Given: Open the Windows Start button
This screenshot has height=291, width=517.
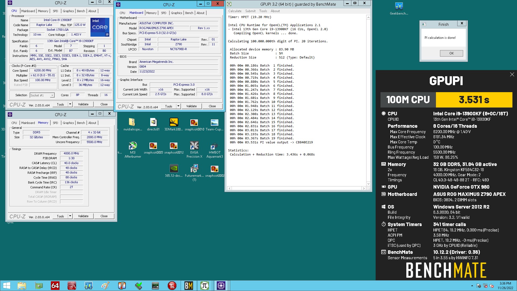Looking at the screenshot, I should point(6,286).
